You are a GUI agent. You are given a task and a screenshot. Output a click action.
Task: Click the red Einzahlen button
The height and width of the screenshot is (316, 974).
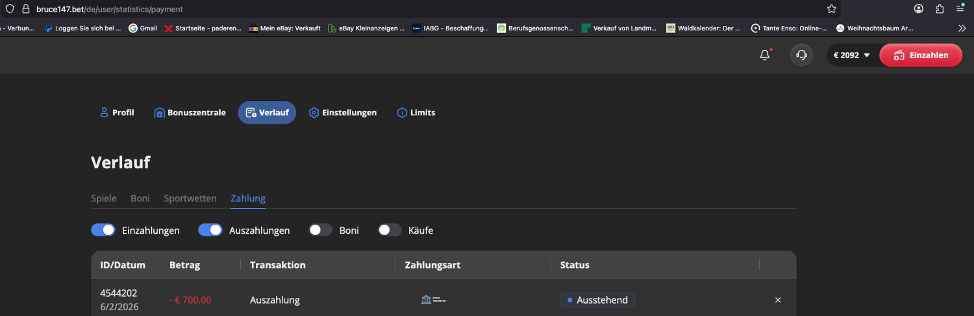pos(920,56)
